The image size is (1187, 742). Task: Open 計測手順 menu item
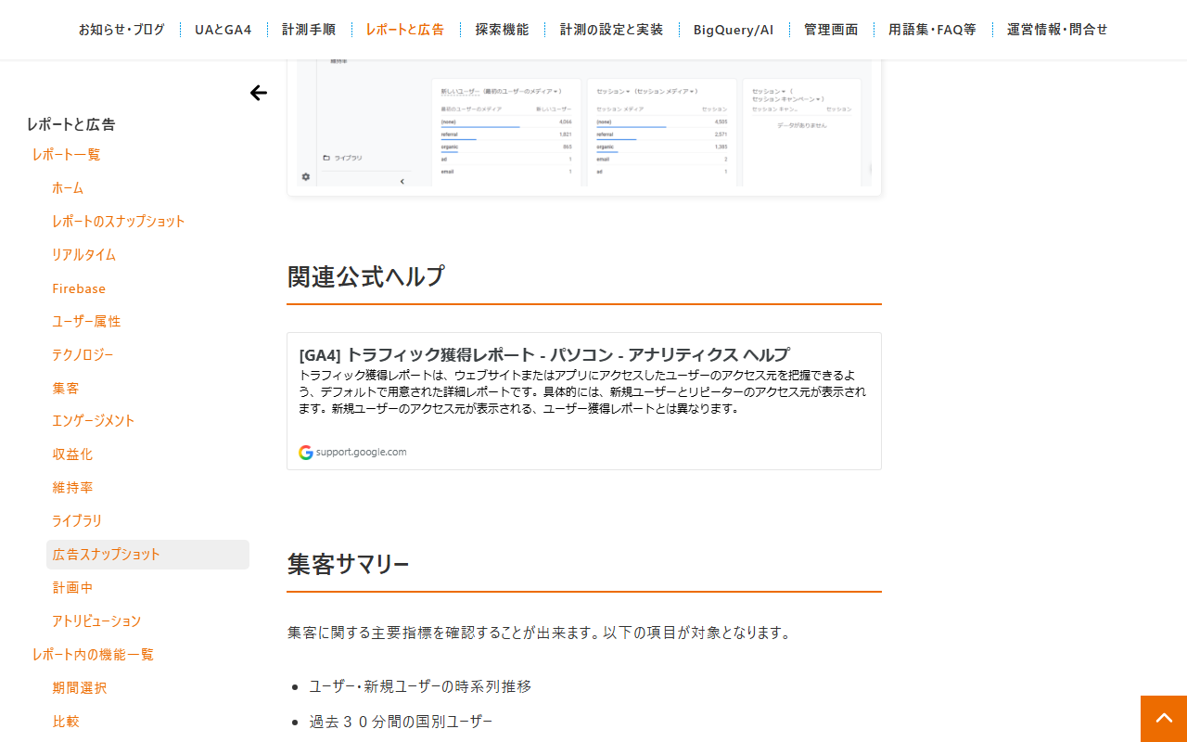coord(309,30)
